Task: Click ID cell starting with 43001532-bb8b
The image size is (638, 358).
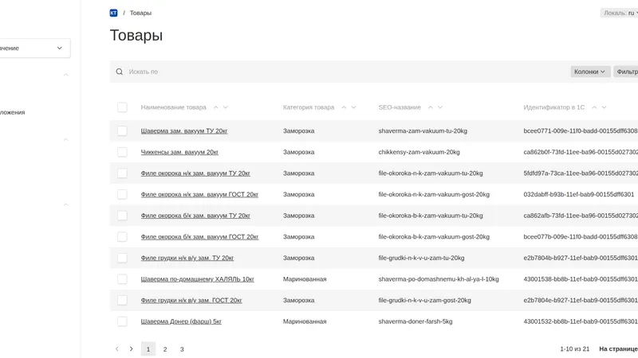Action: (x=581, y=321)
